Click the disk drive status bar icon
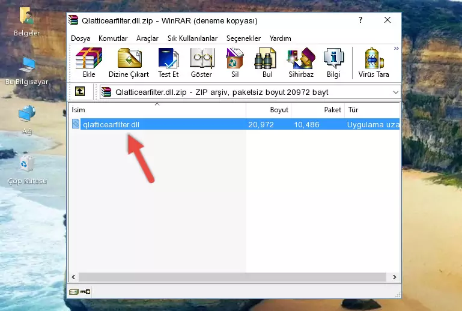 (x=74, y=292)
